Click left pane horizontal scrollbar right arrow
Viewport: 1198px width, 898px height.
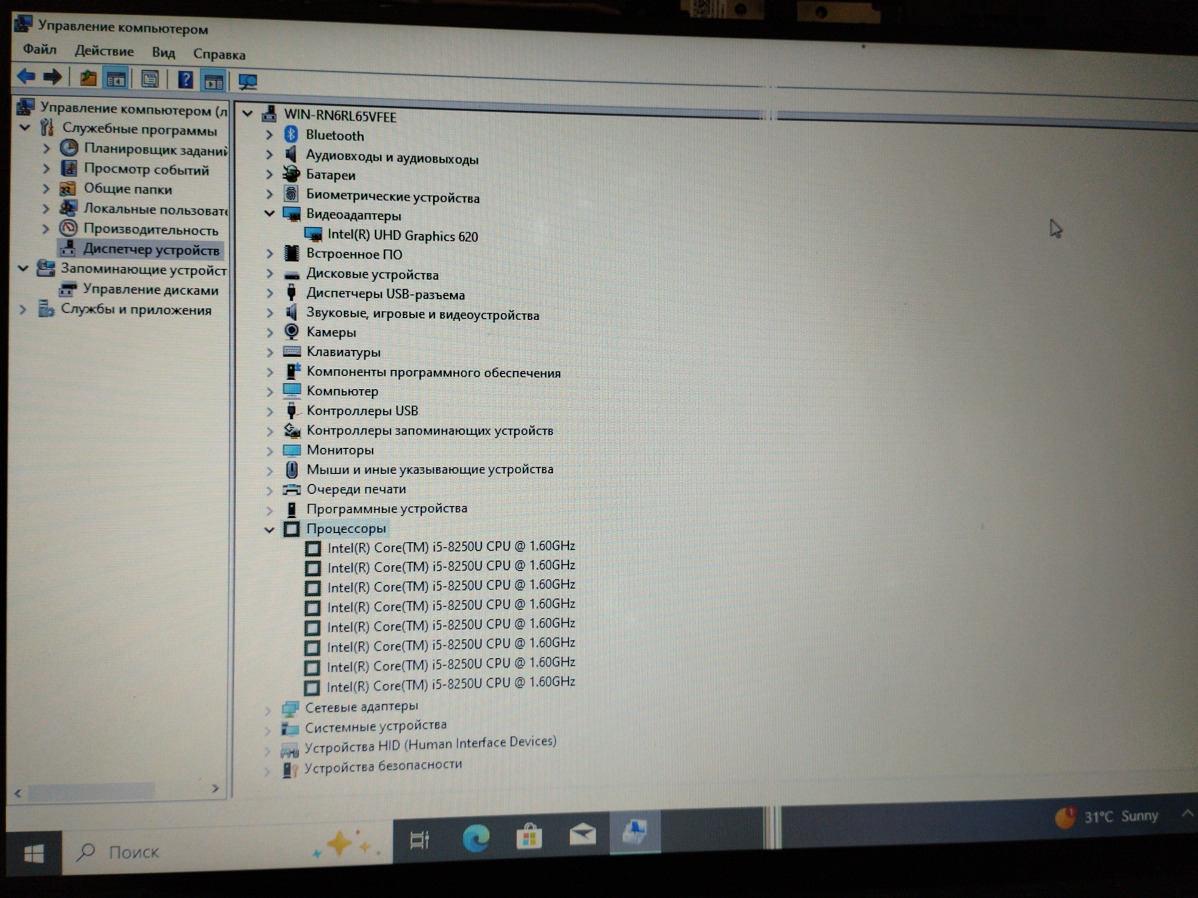(215, 789)
